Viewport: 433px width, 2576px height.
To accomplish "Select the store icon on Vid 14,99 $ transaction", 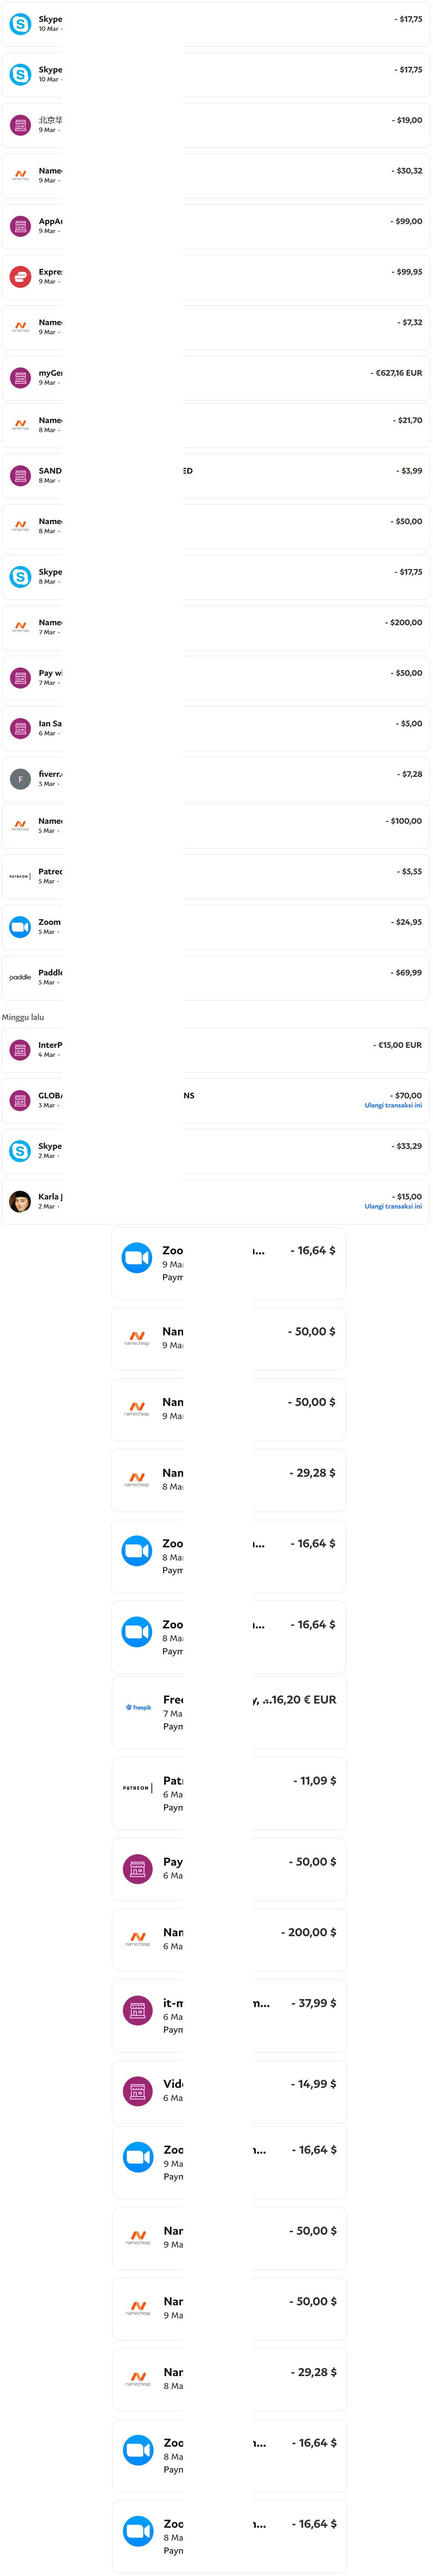I will pos(138,2091).
